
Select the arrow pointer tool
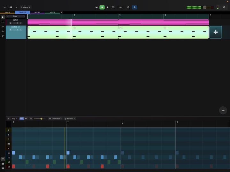pyautogui.click(x=3, y=18)
